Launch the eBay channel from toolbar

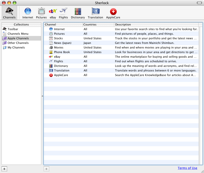point(53,13)
